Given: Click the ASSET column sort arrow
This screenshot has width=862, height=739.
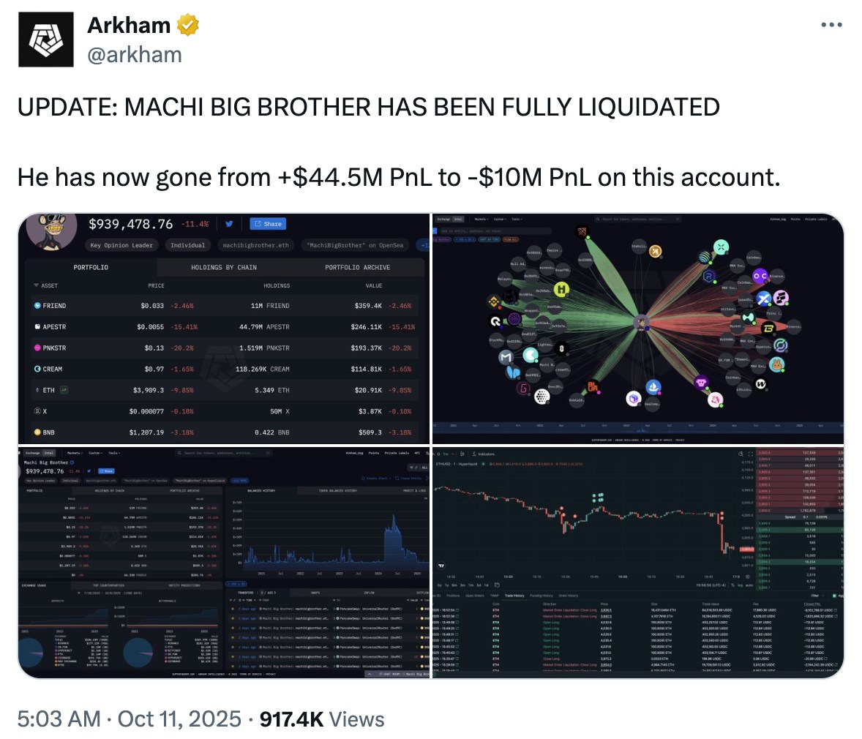Looking at the screenshot, I should pos(36,285).
